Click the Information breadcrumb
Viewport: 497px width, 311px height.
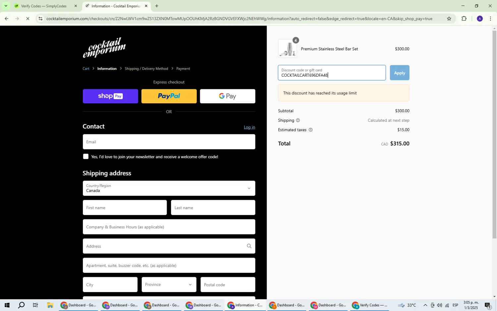(107, 69)
